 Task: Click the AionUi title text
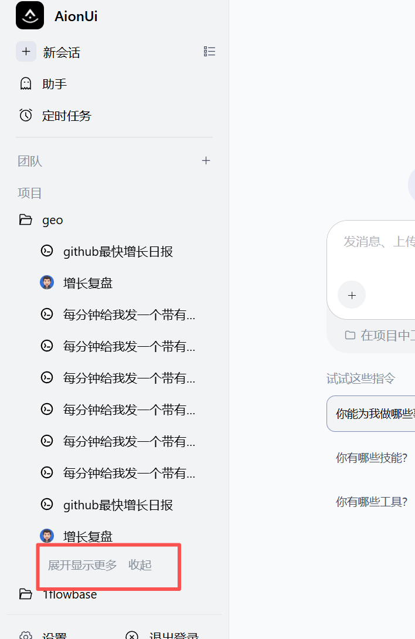point(76,16)
